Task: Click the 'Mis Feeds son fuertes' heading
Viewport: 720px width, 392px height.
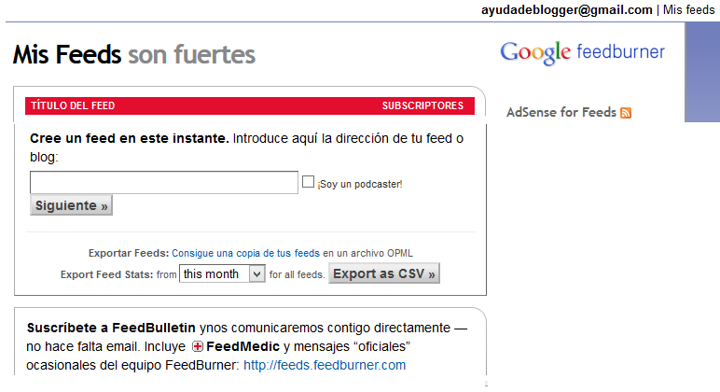Action: (x=133, y=54)
